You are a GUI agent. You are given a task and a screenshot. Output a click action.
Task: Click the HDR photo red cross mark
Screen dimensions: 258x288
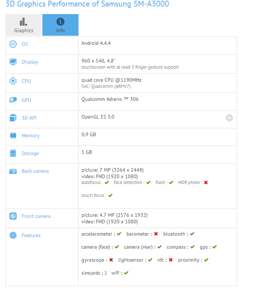click(x=206, y=182)
